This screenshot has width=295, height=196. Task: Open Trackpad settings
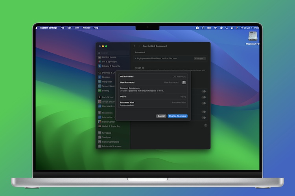click(x=106, y=137)
